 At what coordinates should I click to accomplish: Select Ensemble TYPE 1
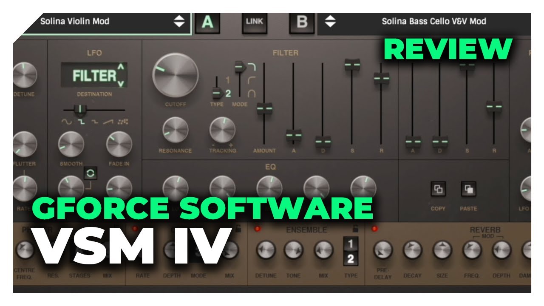[351, 244]
